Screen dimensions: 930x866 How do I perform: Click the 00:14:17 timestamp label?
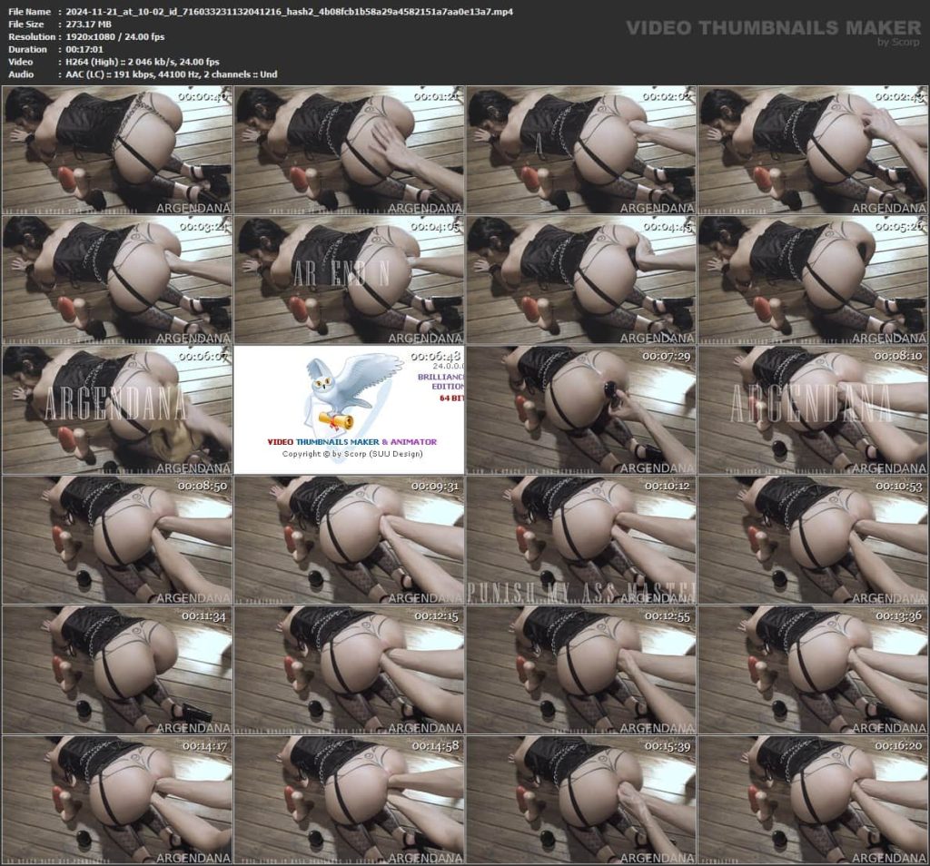204,746
